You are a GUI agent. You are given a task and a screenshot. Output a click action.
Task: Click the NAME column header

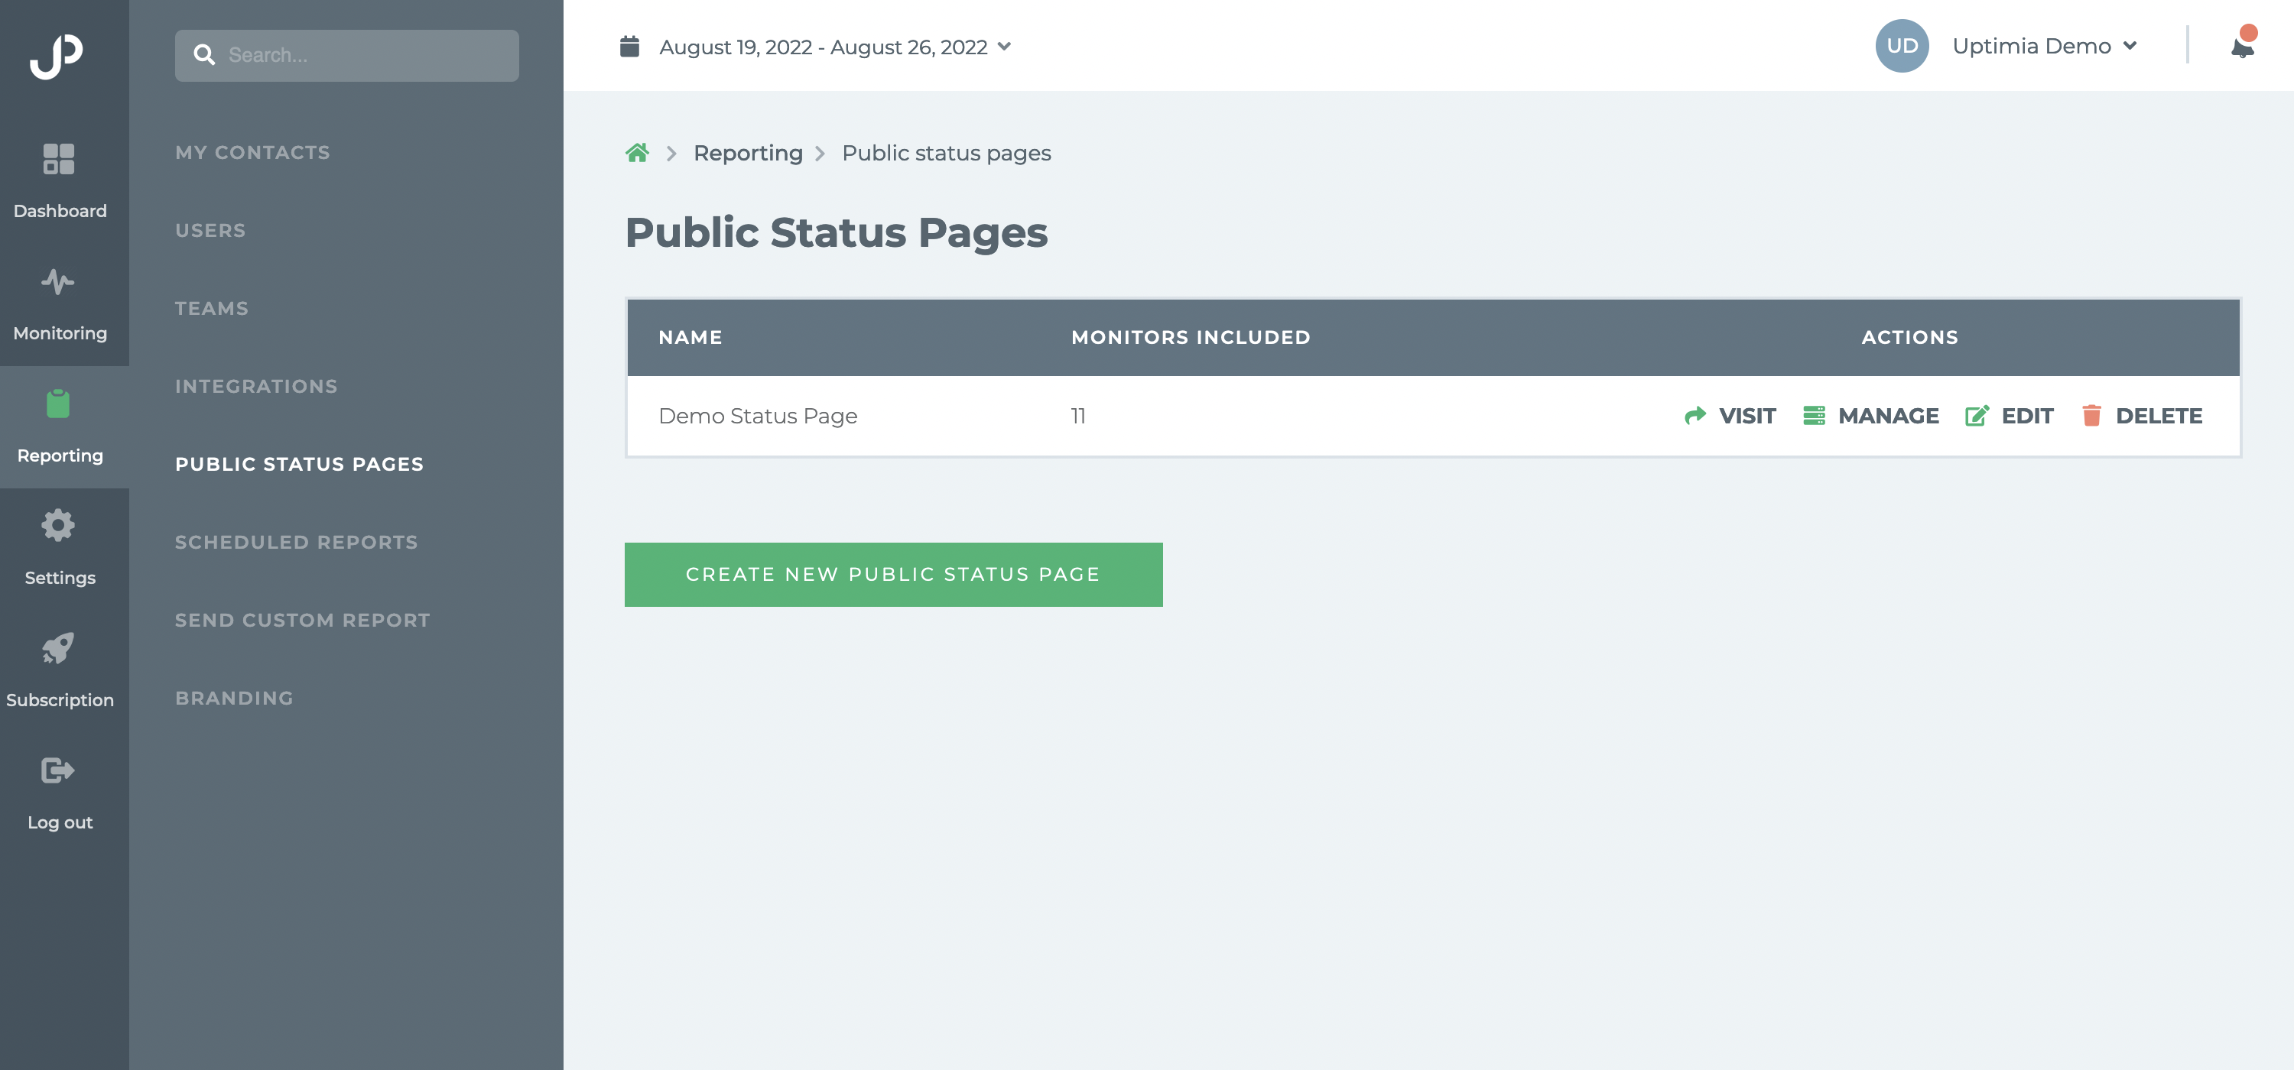point(690,337)
